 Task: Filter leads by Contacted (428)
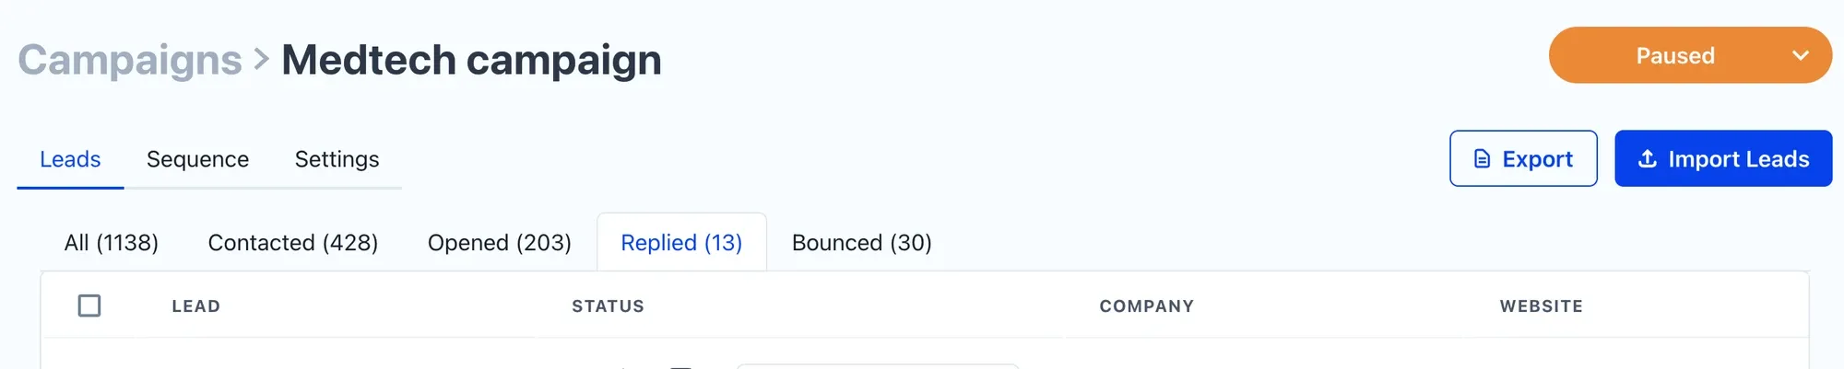coord(293,243)
